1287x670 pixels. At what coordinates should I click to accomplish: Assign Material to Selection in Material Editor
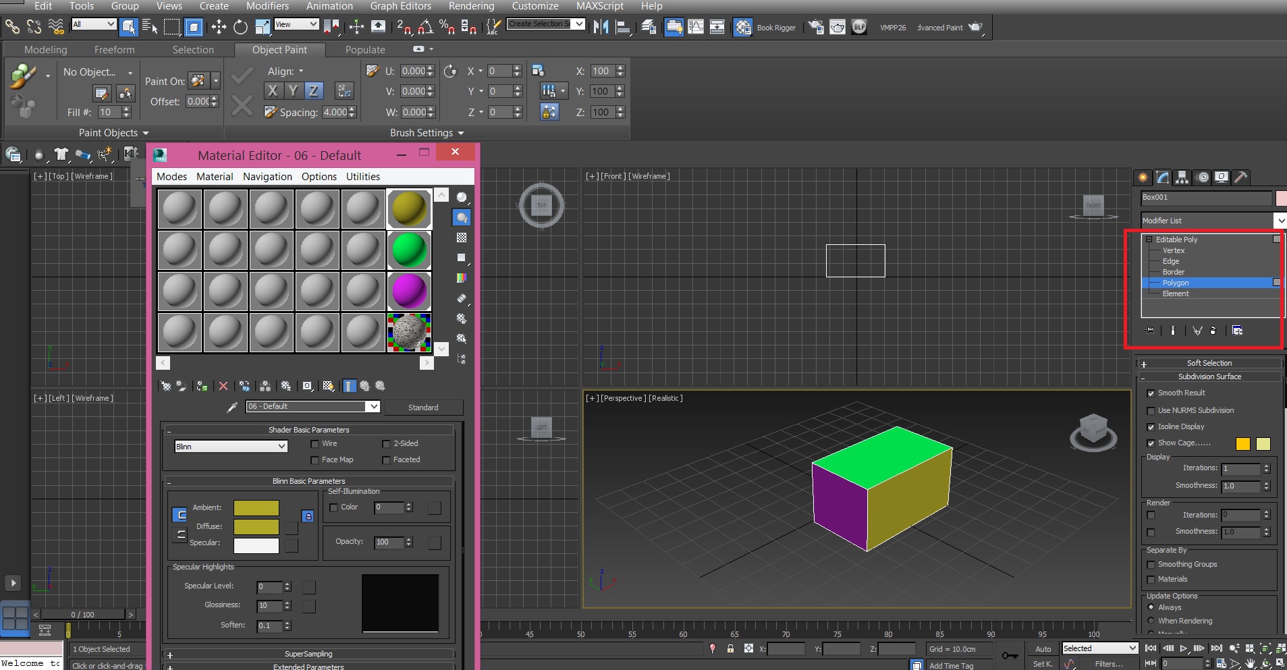[x=202, y=386]
